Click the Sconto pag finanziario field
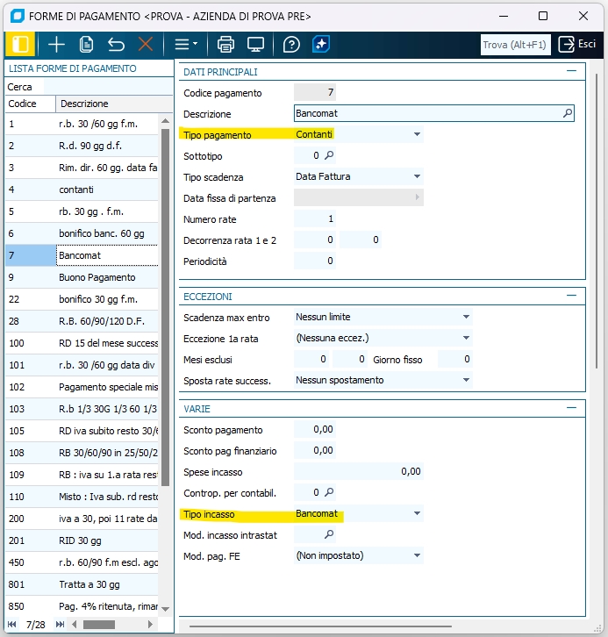 coord(314,450)
